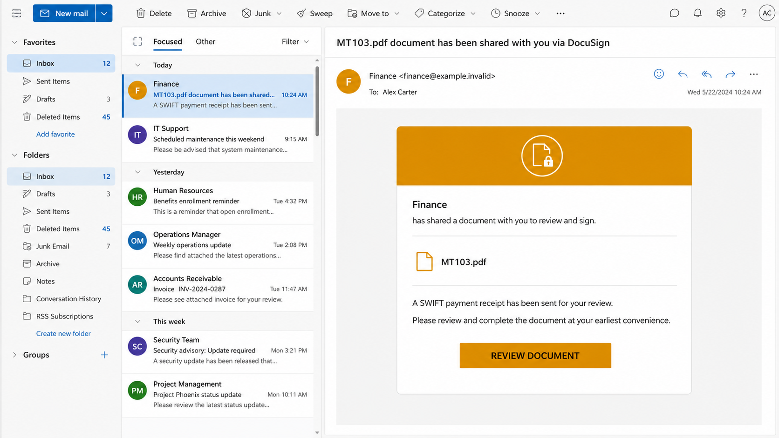
Task: Click the New mail button
Action: (x=64, y=13)
